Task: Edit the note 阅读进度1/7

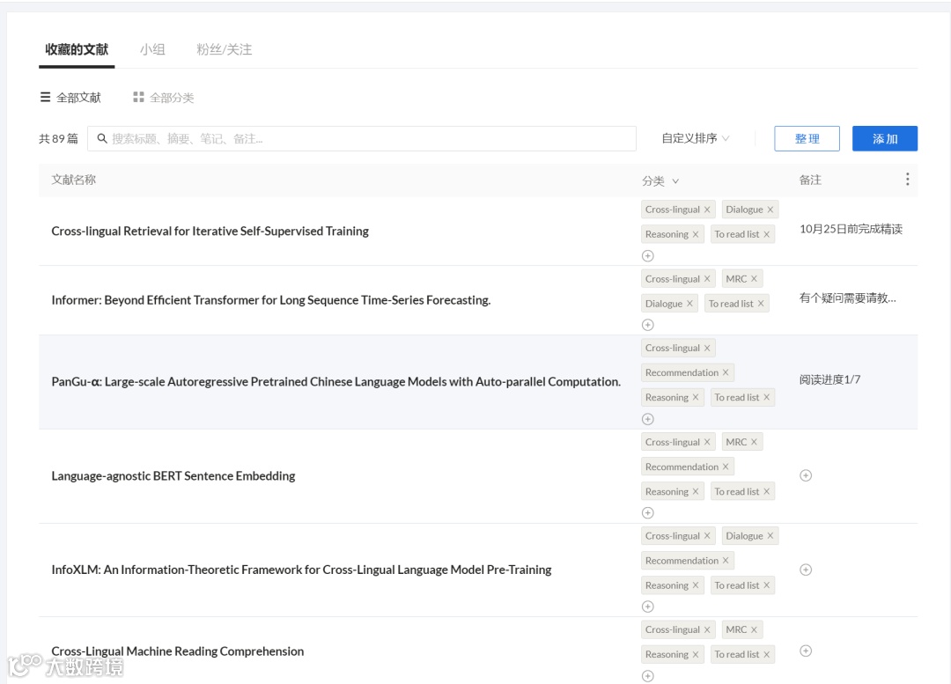Action: point(829,379)
